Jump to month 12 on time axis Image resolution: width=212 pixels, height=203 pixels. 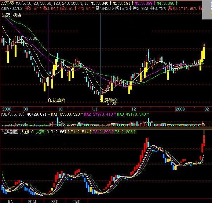point(134,109)
